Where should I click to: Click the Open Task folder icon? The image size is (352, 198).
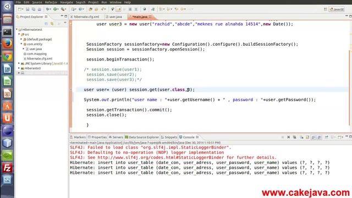[x=96, y=9]
